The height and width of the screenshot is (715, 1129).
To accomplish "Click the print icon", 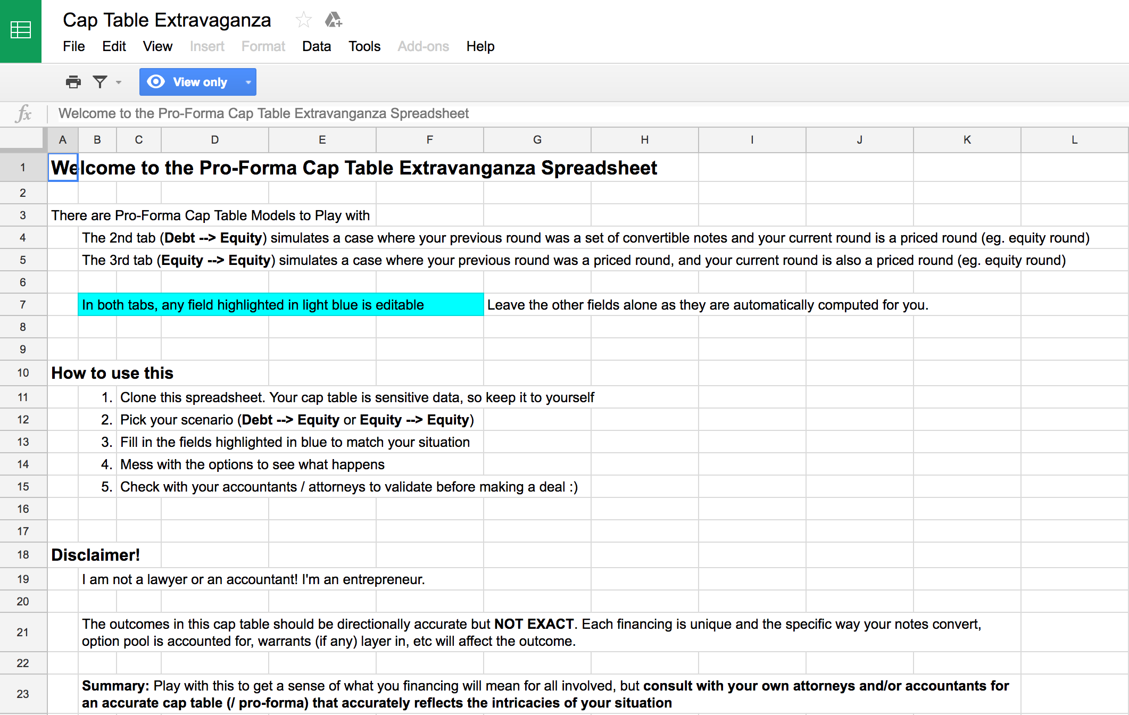I will click(x=73, y=82).
